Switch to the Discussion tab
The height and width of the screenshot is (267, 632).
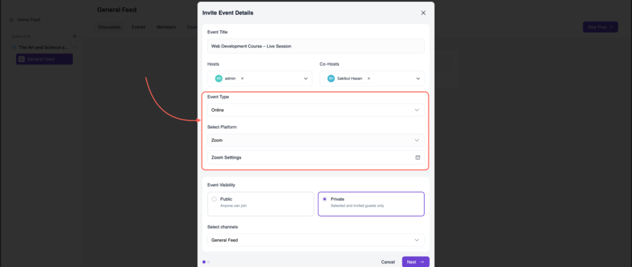[110, 27]
